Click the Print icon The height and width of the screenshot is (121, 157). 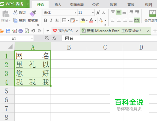click(21, 31)
